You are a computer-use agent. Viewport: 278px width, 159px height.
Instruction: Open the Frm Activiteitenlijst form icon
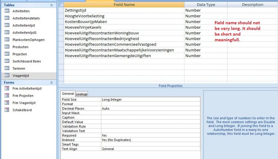coord(7,89)
